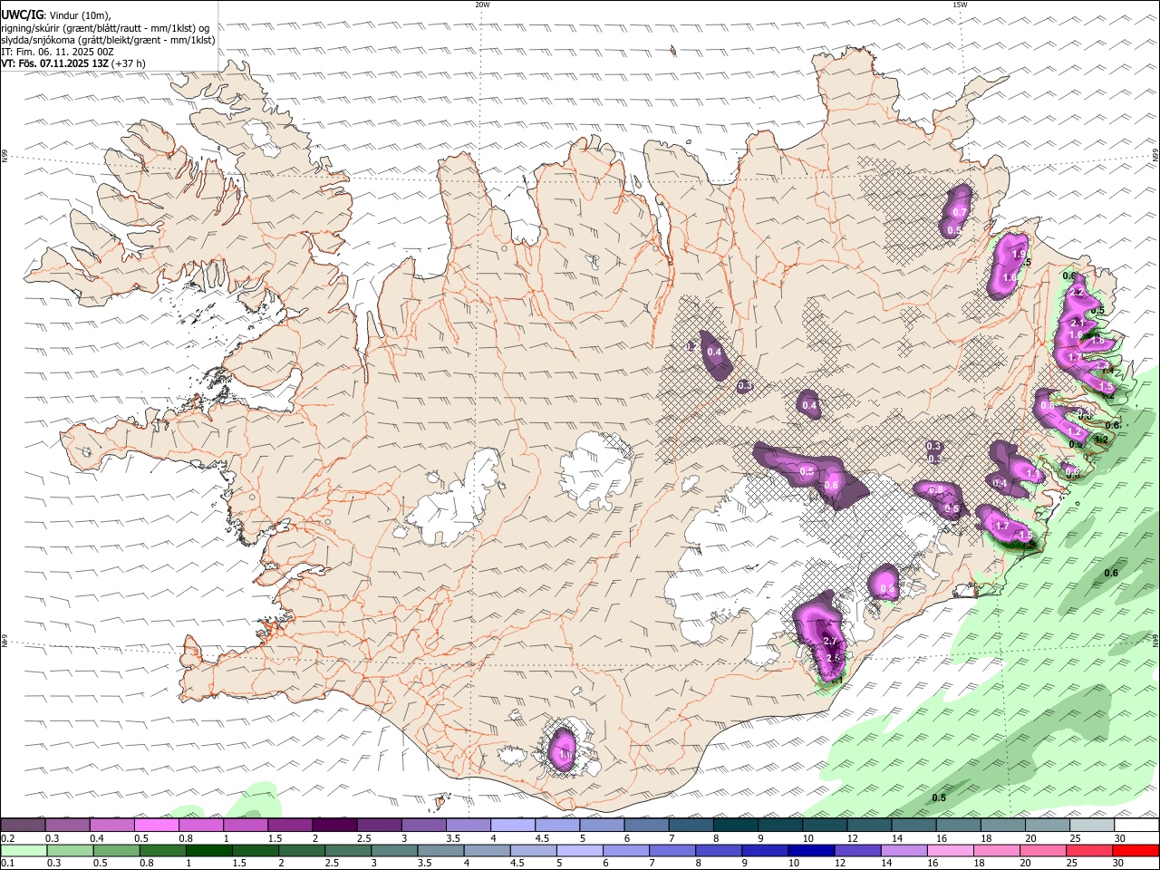The width and height of the screenshot is (1160, 870).
Task: Click the pure blue 10 swatch in lower scale
Action: 809,851
